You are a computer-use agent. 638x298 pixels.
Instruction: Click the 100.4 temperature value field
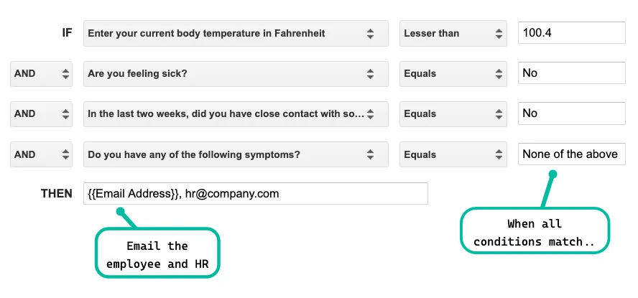[x=571, y=33]
